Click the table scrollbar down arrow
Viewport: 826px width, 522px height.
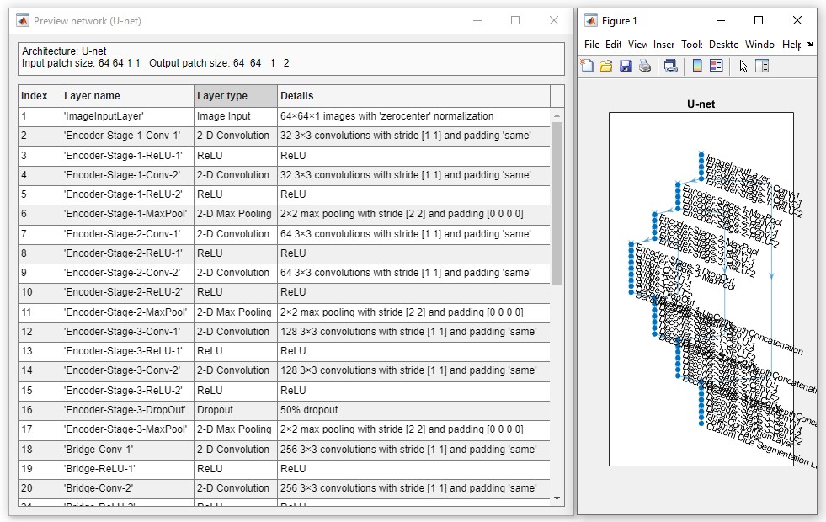click(x=557, y=498)
